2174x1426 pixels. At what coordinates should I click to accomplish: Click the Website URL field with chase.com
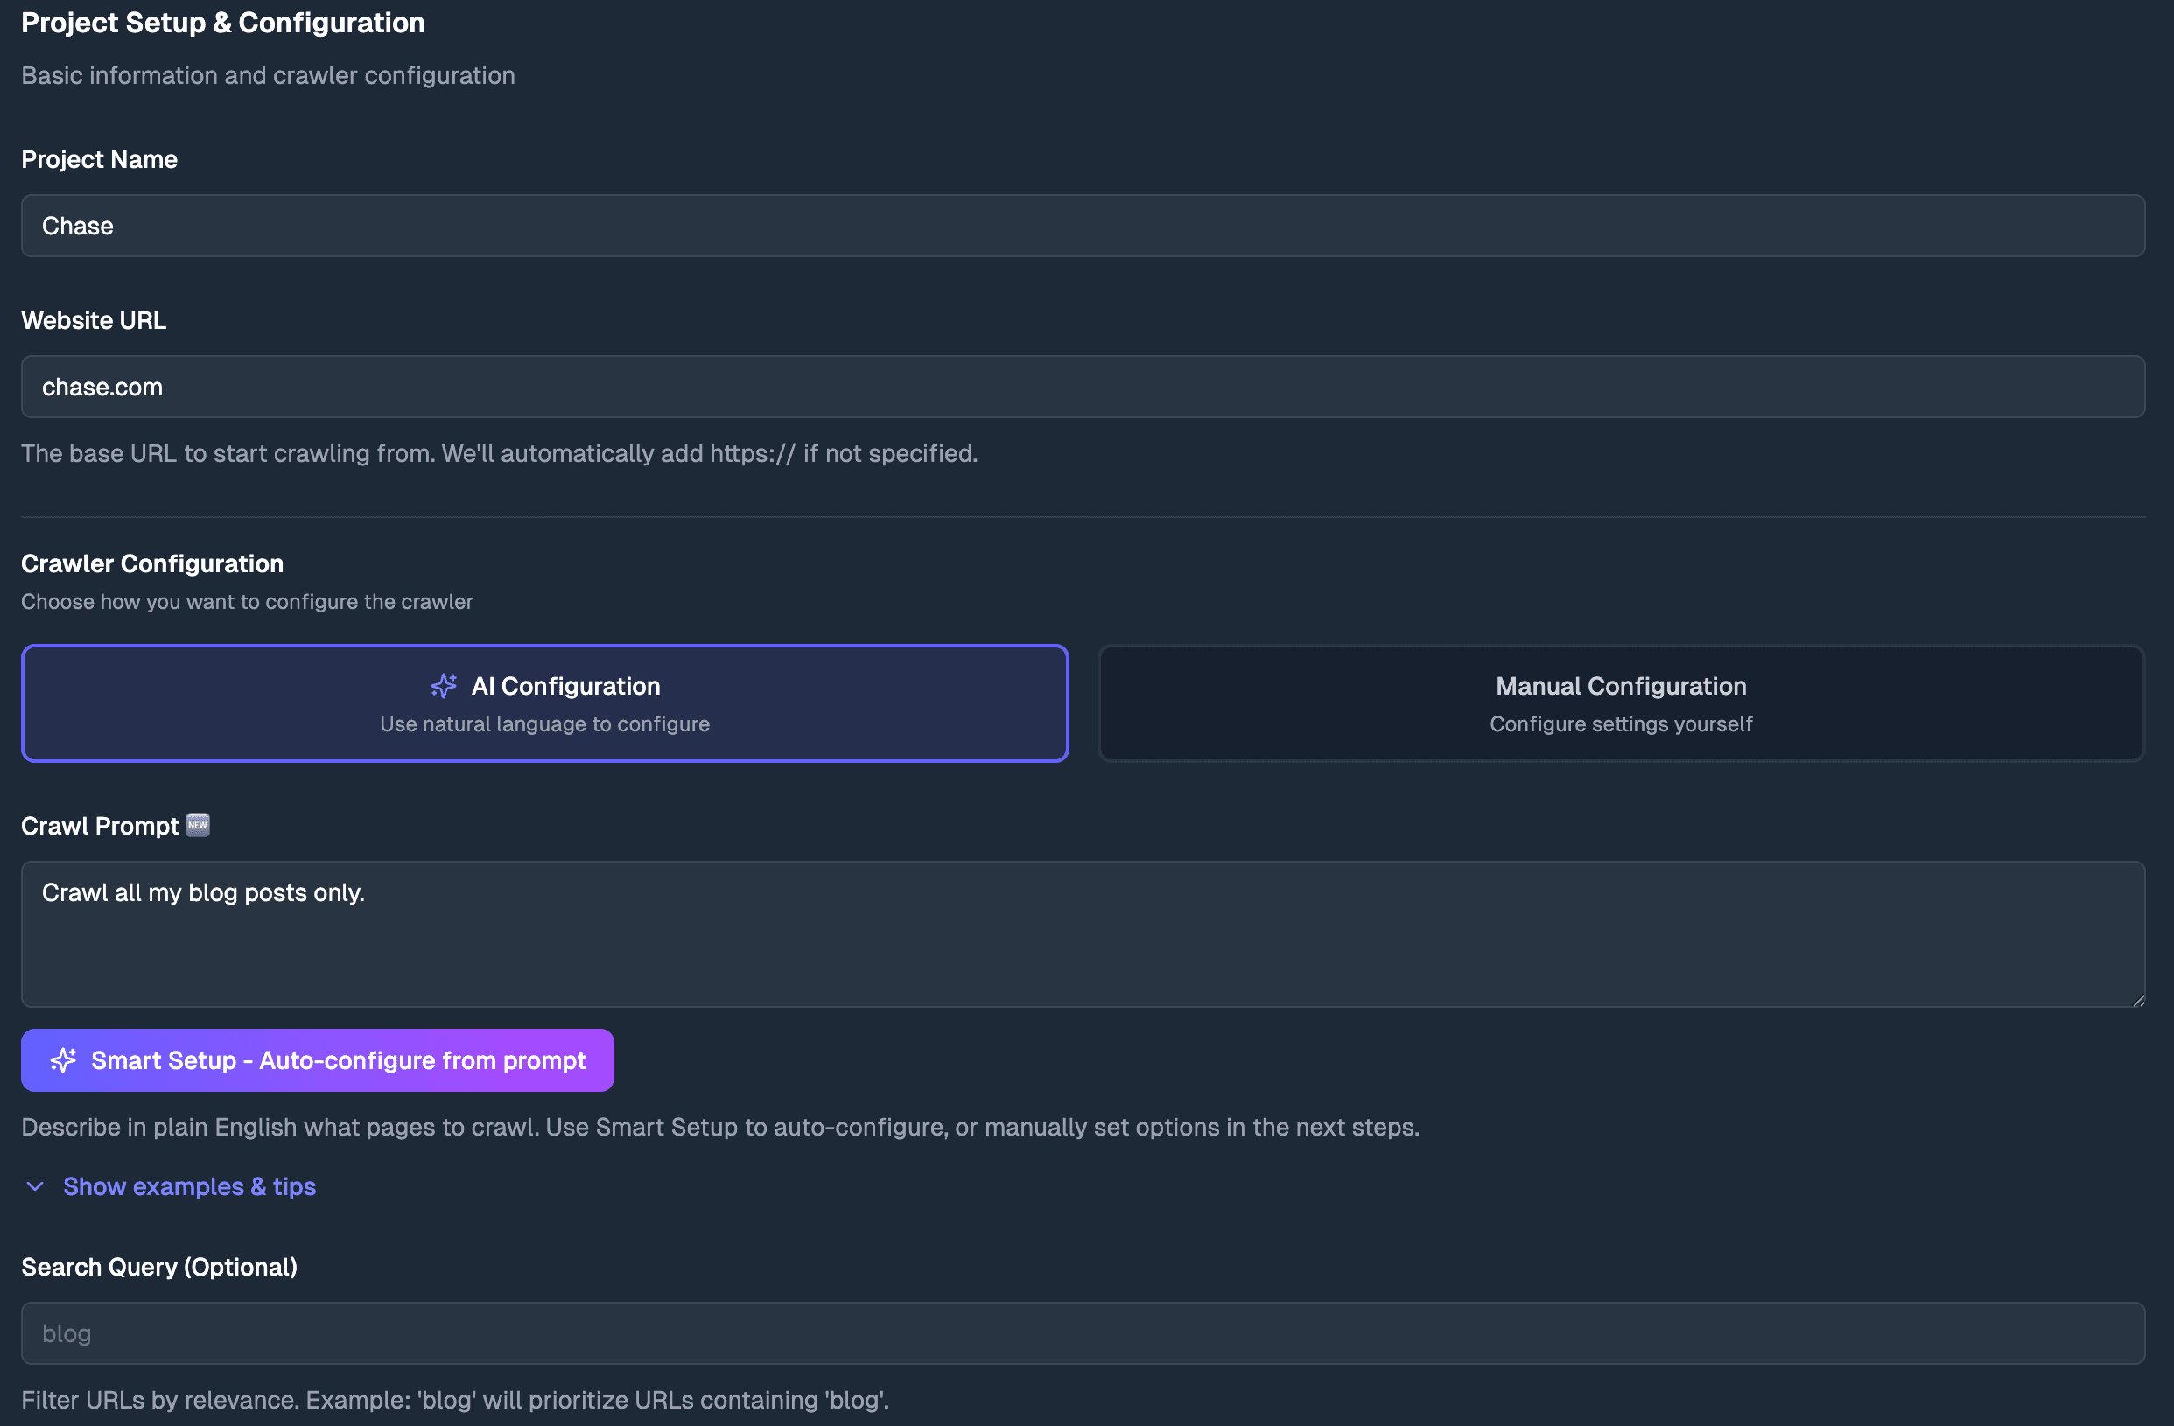[x=1083, y=387]
